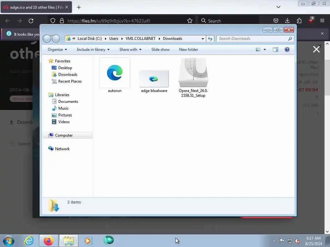The height and width of the screenshot is (247, 330).
Task: Click the Firefox Search box
Action: [228, 21]
